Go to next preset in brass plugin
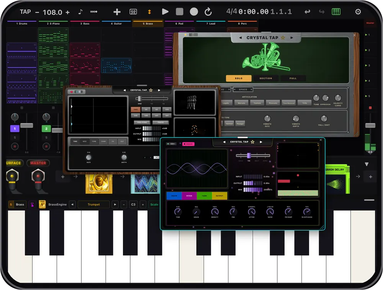This screenshot has height=290, width=383. pos(291,38)
